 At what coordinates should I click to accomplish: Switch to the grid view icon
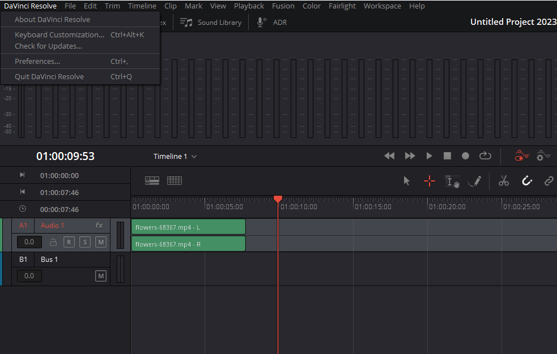175,181
